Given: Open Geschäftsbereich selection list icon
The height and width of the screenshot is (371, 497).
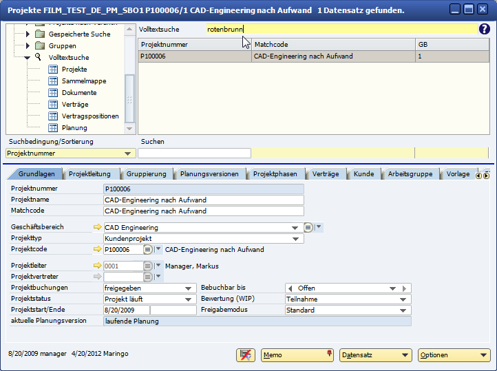Looking at the screenshot, I should [x=308, y=227].
